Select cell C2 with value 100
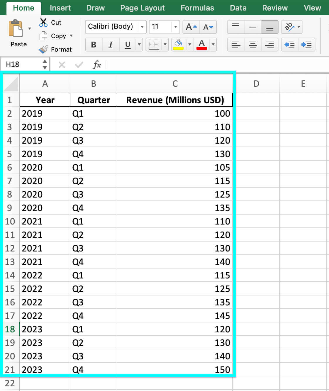The image size is (329, 391). pos(175,113)
